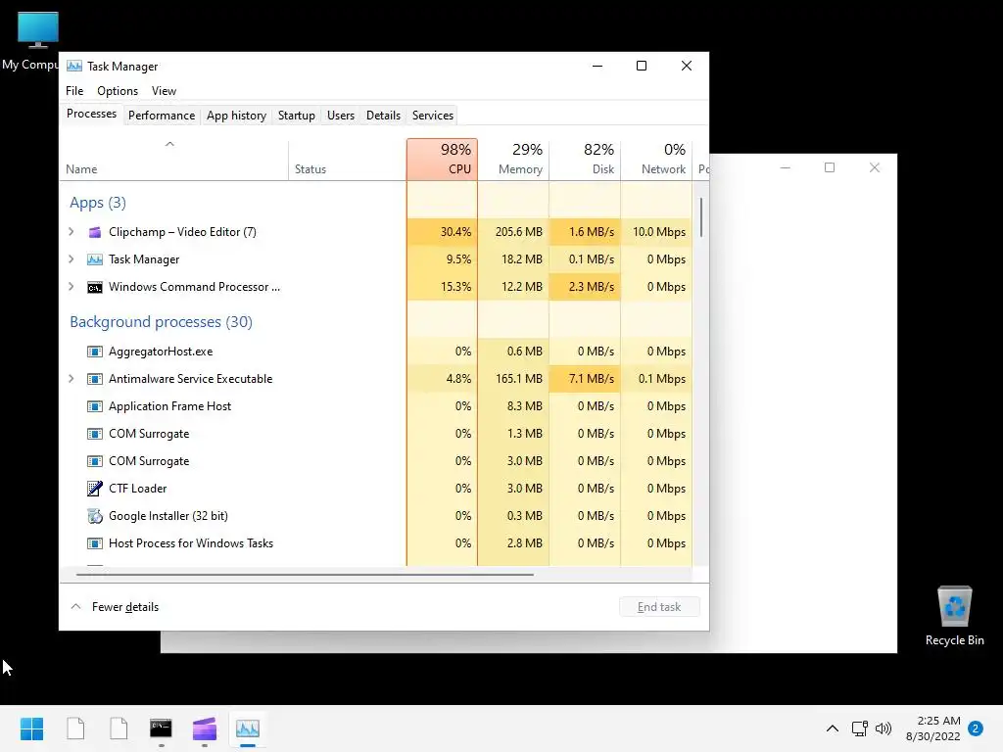Click the End task button
The image size is (1003, 752).
tap(659, 607)
